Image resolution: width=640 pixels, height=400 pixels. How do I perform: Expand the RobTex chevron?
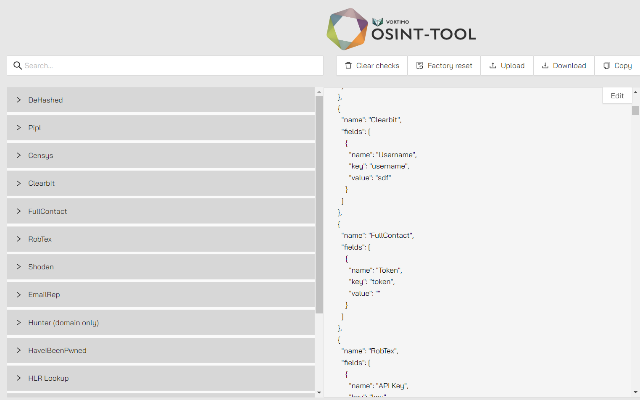click(x=19, y=239)
